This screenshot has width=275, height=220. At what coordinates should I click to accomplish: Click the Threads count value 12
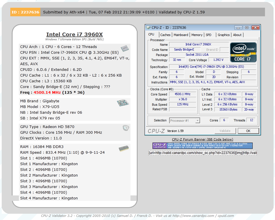click(x=251, y=120)
